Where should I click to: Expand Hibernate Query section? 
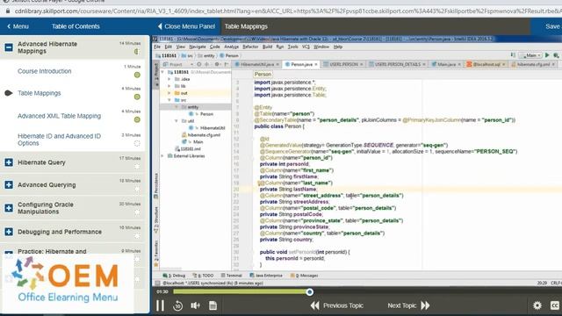9,162
